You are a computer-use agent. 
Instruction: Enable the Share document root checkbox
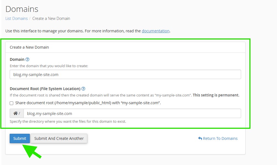(x=12, y=103)
